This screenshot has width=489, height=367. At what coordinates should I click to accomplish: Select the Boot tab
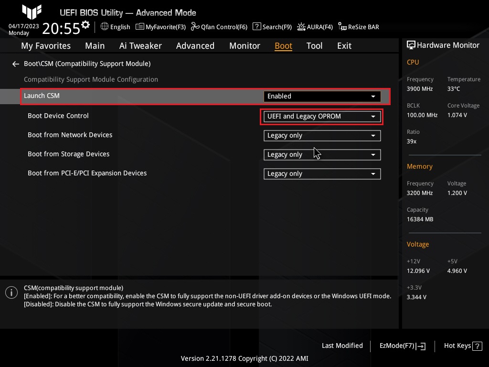pos(283,46)
